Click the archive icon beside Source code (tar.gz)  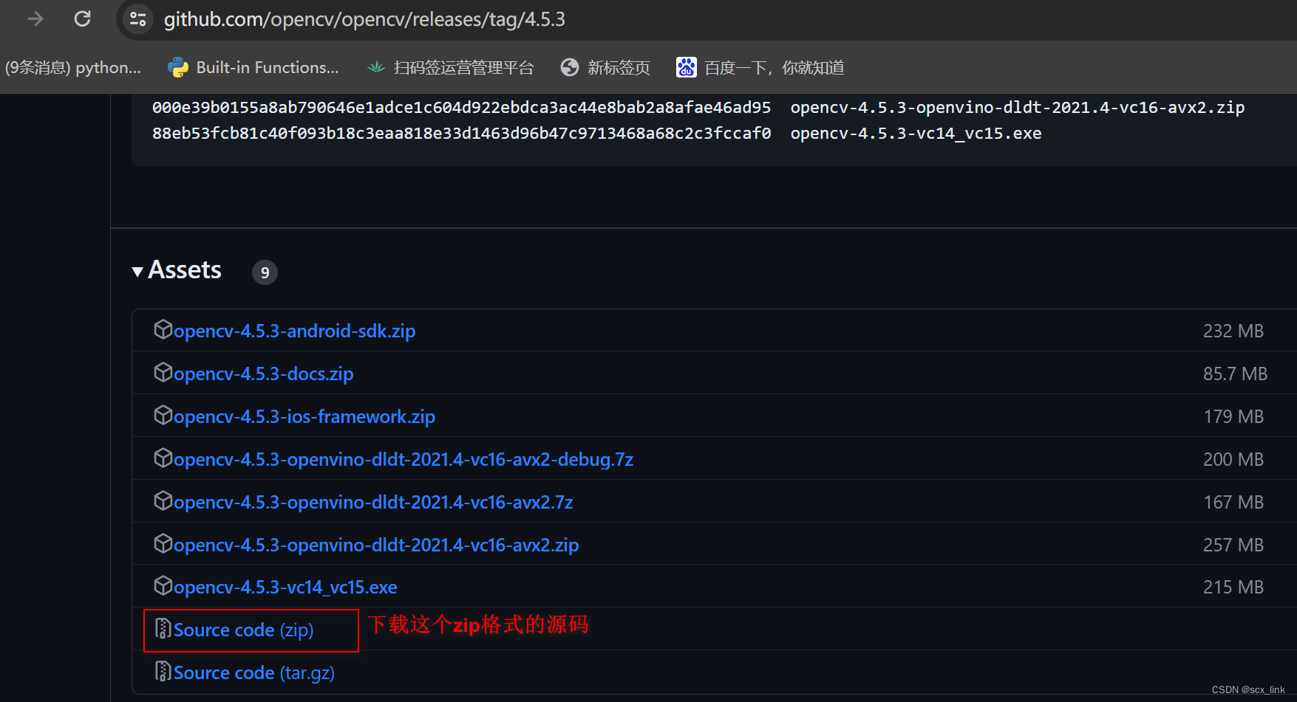(x=163, y=671)
